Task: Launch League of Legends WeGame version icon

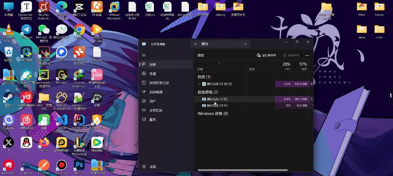Action: click(x=79, y=143)
